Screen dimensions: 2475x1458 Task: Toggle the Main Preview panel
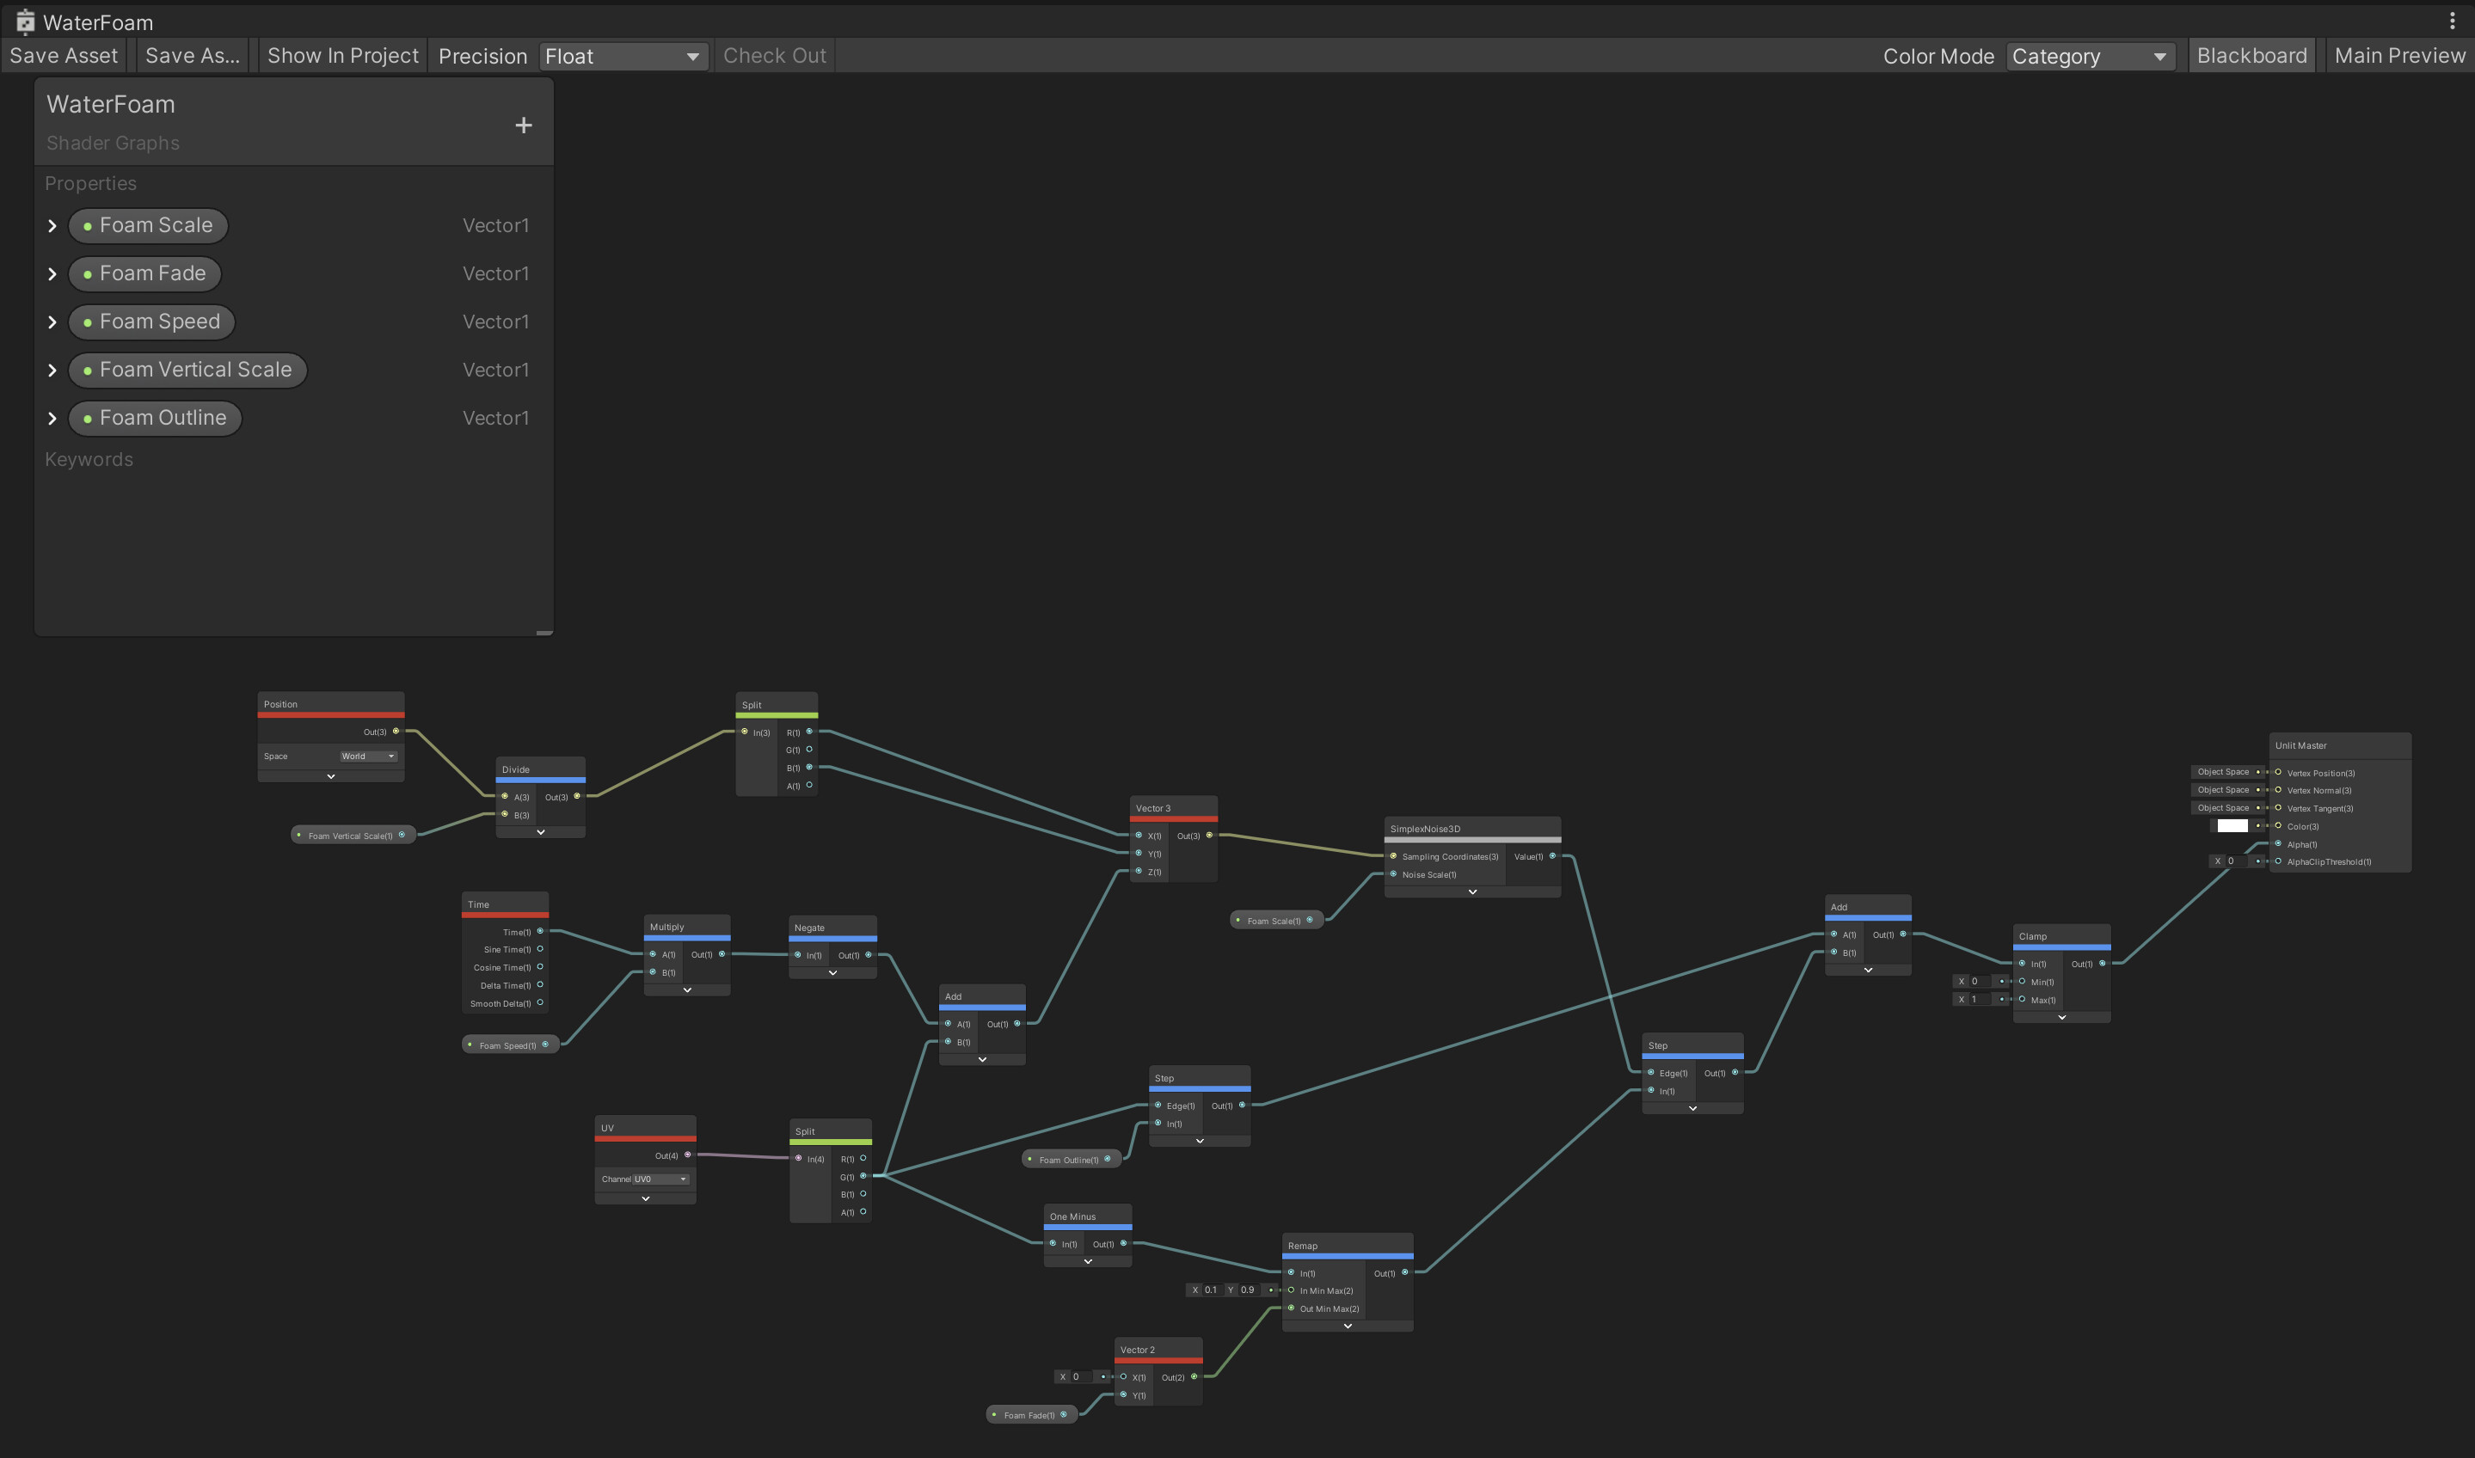tap(2398, 56)
